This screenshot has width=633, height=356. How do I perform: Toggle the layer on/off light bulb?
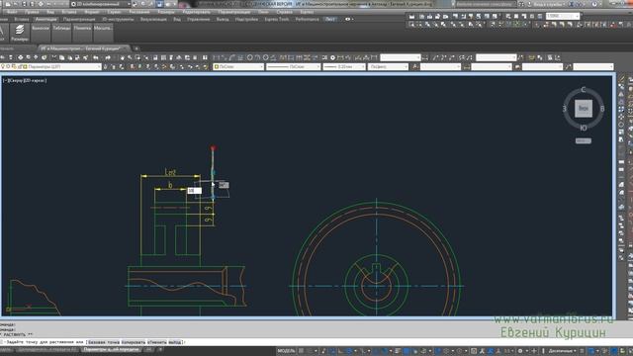click(x=3, y=66)
